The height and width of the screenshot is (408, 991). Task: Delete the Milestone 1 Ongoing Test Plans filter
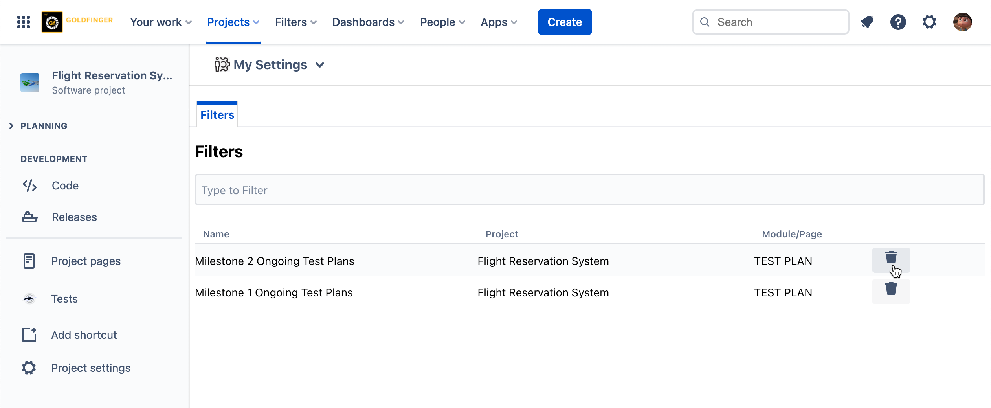click(890, 290)
